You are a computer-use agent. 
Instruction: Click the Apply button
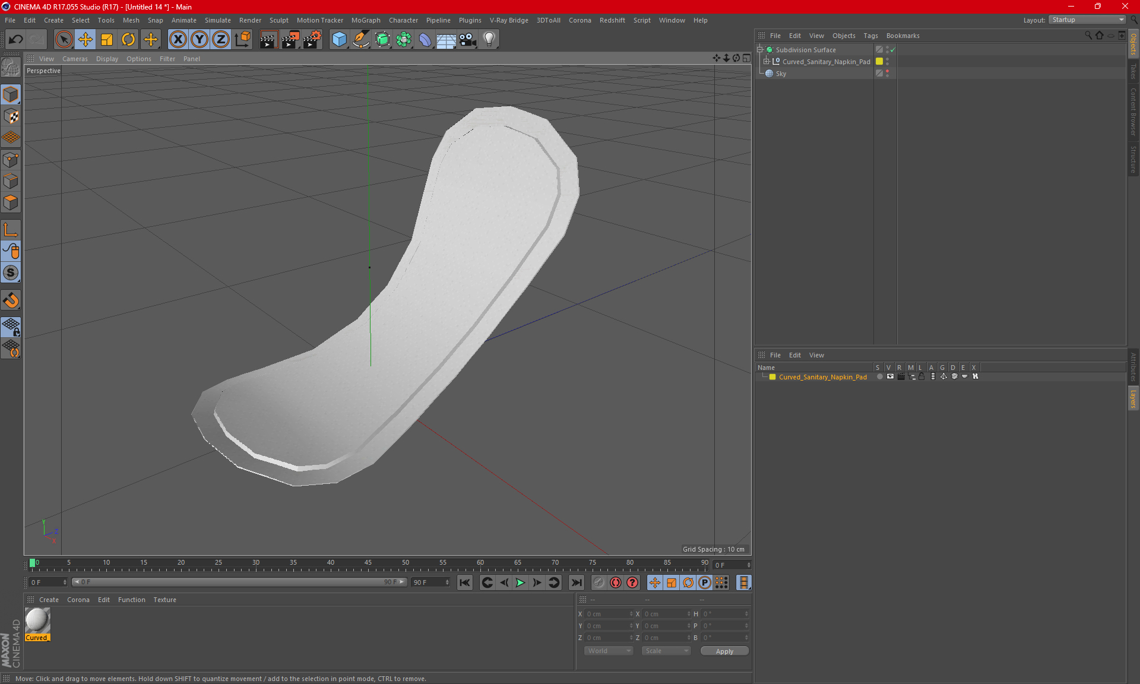pos(724,651)
